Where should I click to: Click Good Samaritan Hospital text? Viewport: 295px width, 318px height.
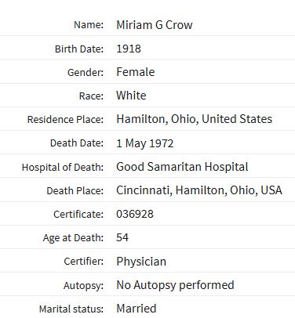click(182, 167)
